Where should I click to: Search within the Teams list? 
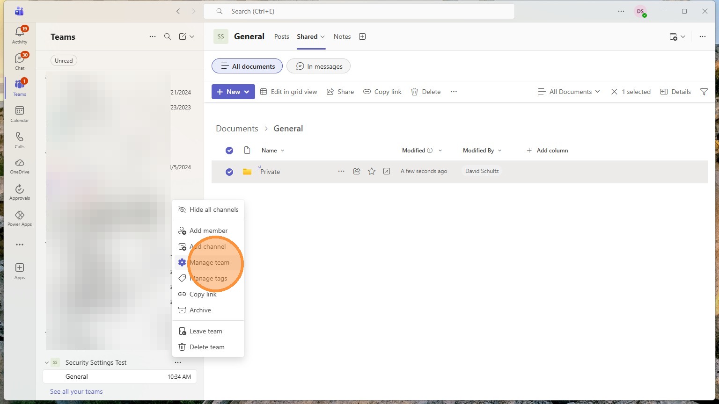(x=168, y=36)
